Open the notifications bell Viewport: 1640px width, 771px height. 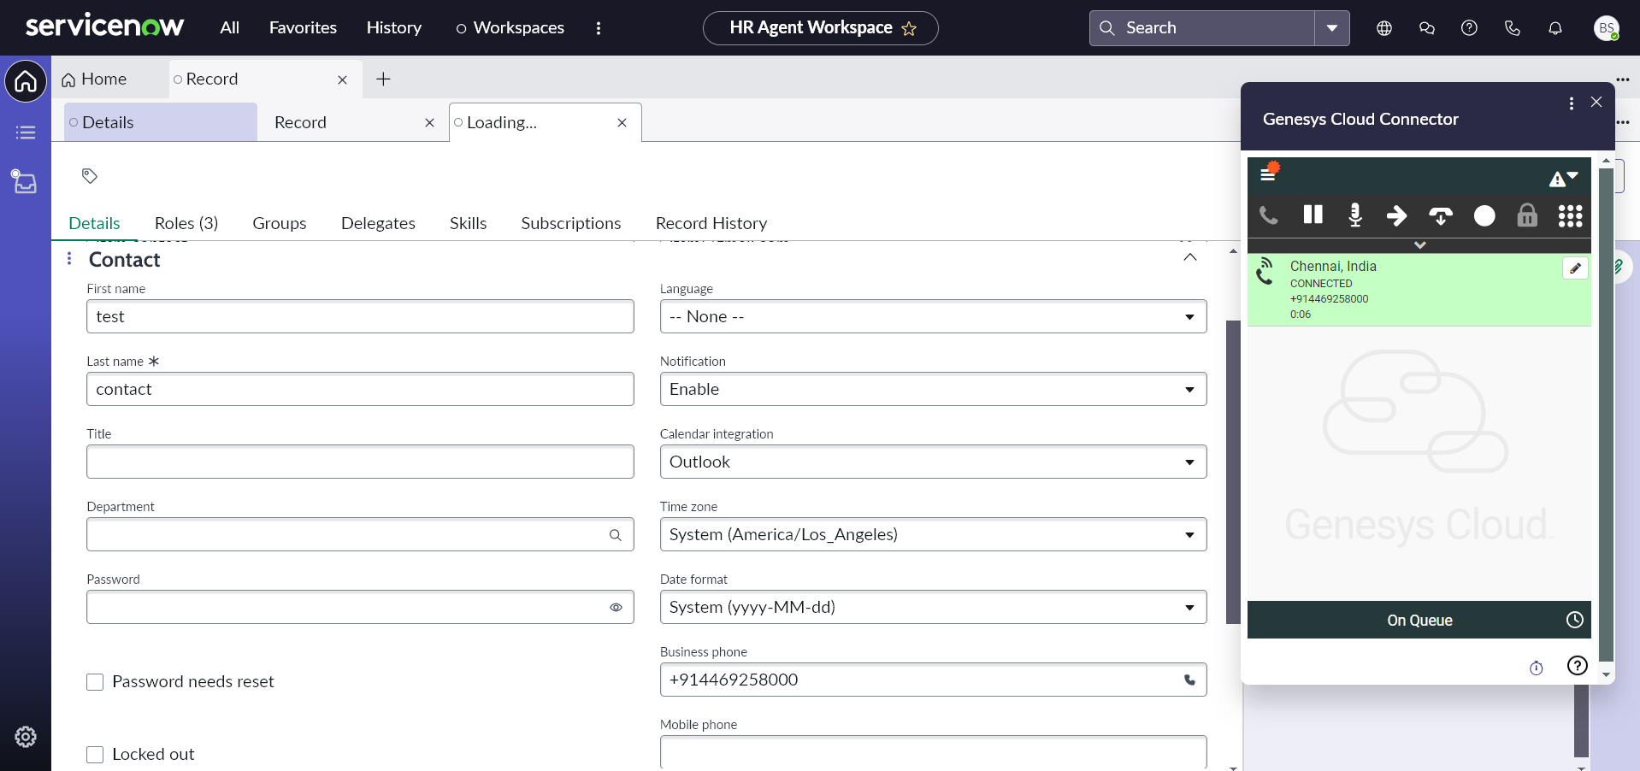click(1555, 28)
